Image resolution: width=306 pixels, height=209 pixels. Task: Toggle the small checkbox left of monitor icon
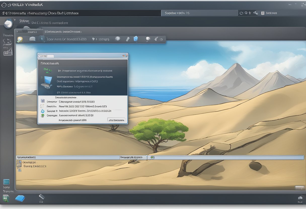pos(42,77)
